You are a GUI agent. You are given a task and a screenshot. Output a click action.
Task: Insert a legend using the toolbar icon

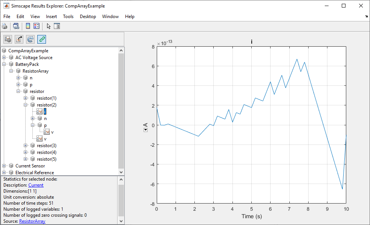tap(36, 26)
